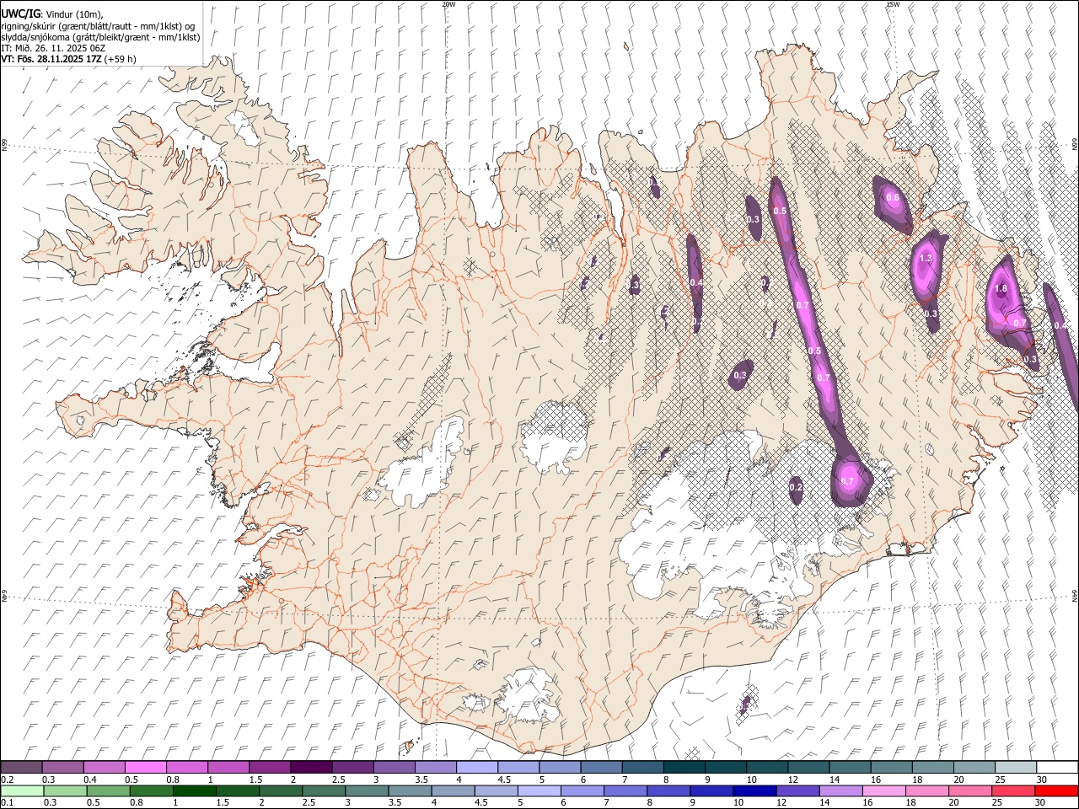Click the bright magenta 0.5 swatch in upper legend
Image resolution: width=1079 pixels, height=809 pixels.
coord(145,767)
